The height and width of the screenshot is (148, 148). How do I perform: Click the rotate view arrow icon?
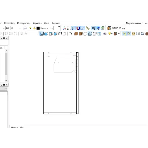point(70,34)
